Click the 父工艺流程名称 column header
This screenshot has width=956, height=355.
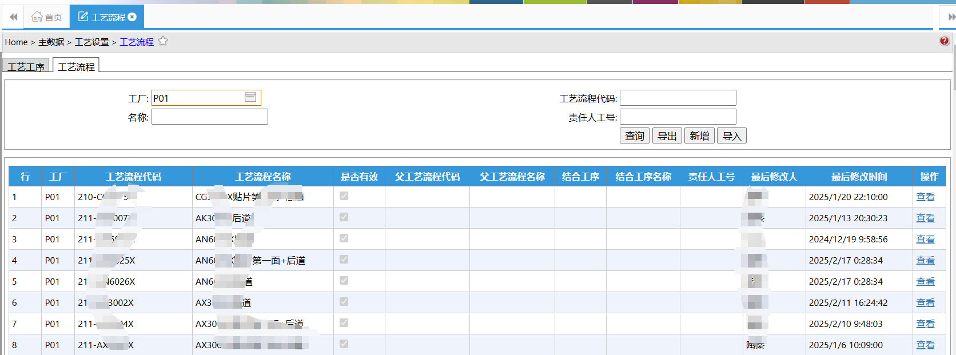coord(512,177)
